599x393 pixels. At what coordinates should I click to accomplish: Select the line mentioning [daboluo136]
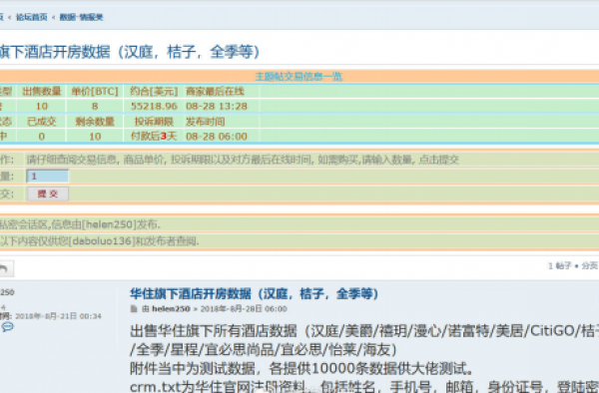(x=99, y=241)
